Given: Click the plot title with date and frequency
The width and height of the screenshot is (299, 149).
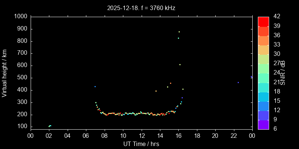Looking at the screenshot, I should (141, 8).
